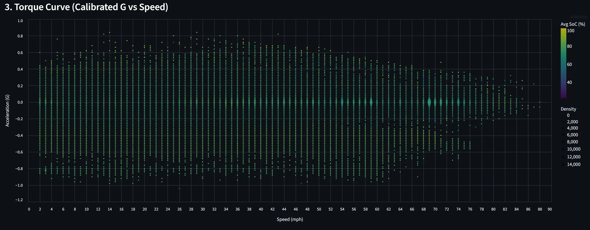Click the Density legend title

coord(568,109)
